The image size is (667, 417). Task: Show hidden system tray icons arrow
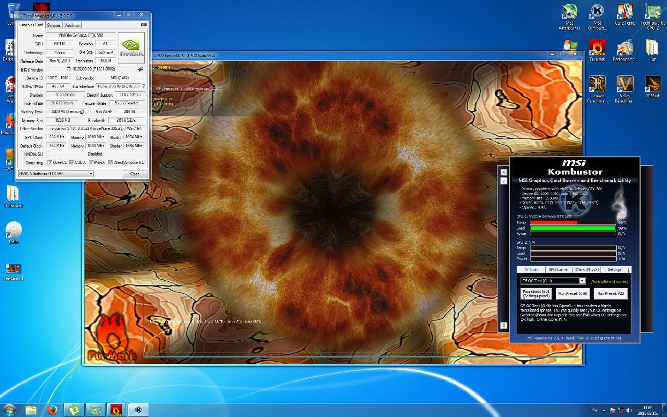pos(604,410)
